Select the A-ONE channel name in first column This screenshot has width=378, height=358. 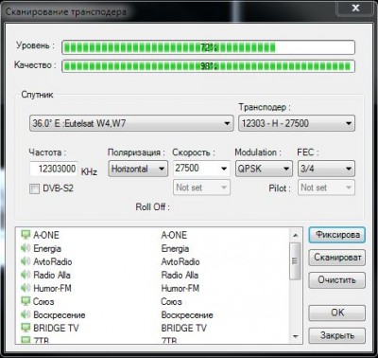pos(46,235)
